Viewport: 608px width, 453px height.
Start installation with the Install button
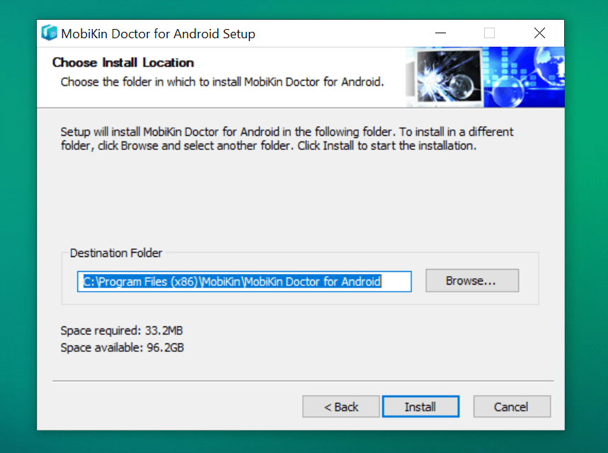[x=420, y=406]
